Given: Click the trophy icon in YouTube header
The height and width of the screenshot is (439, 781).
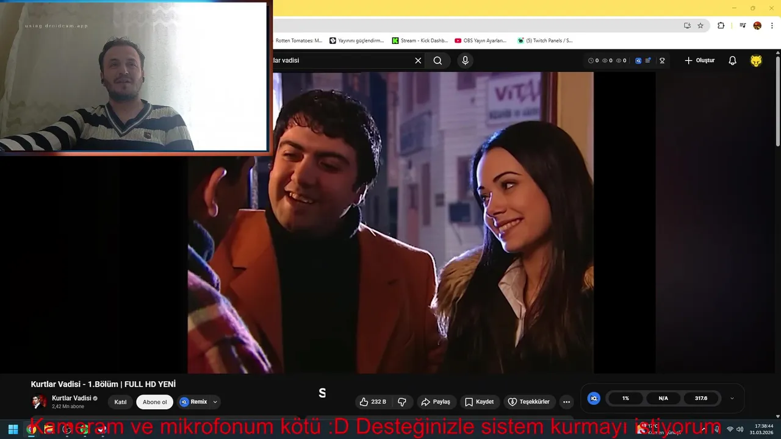Looking at the screenshot, I should pos(662,60).
